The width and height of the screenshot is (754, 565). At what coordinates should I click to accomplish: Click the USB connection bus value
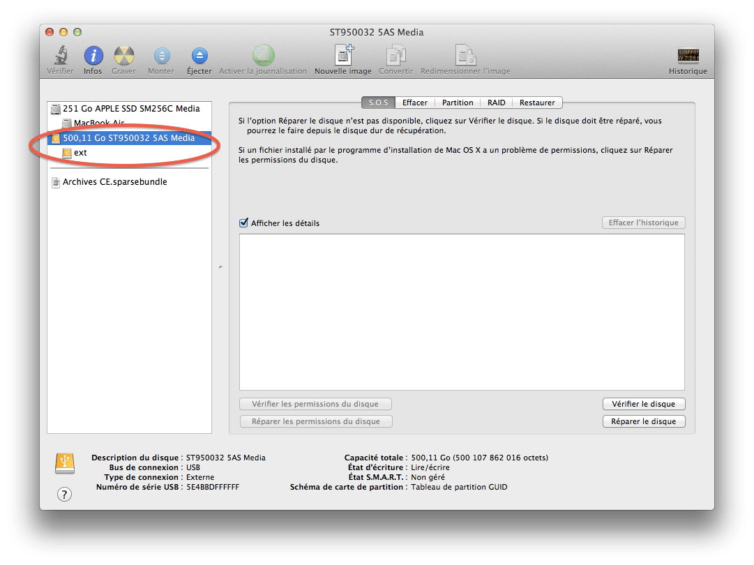coord(193,467)
